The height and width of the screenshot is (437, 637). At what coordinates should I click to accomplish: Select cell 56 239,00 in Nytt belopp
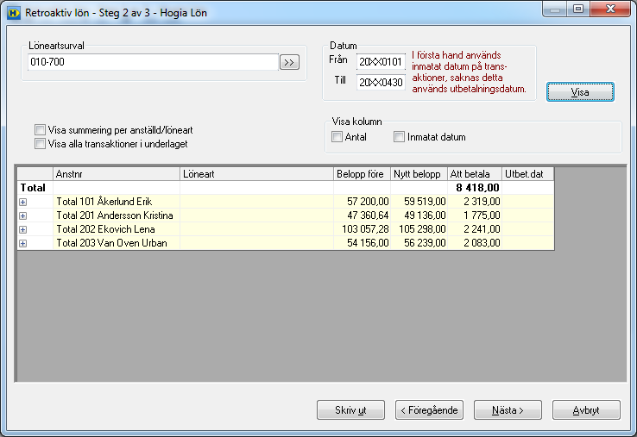[x=419, y=243]
